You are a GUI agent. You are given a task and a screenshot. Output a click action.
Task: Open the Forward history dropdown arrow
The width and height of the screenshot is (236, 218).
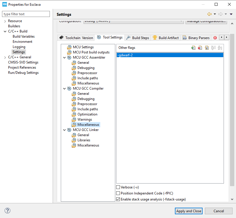[226, 14]
